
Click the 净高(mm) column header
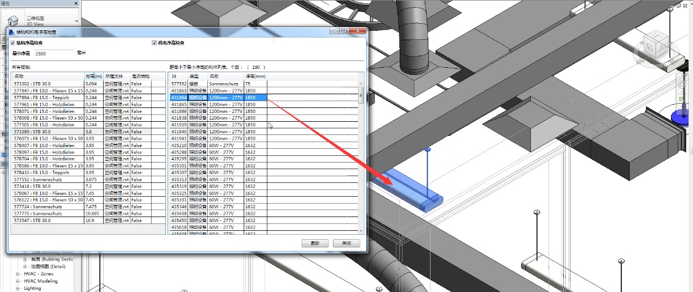click(255, 76)
